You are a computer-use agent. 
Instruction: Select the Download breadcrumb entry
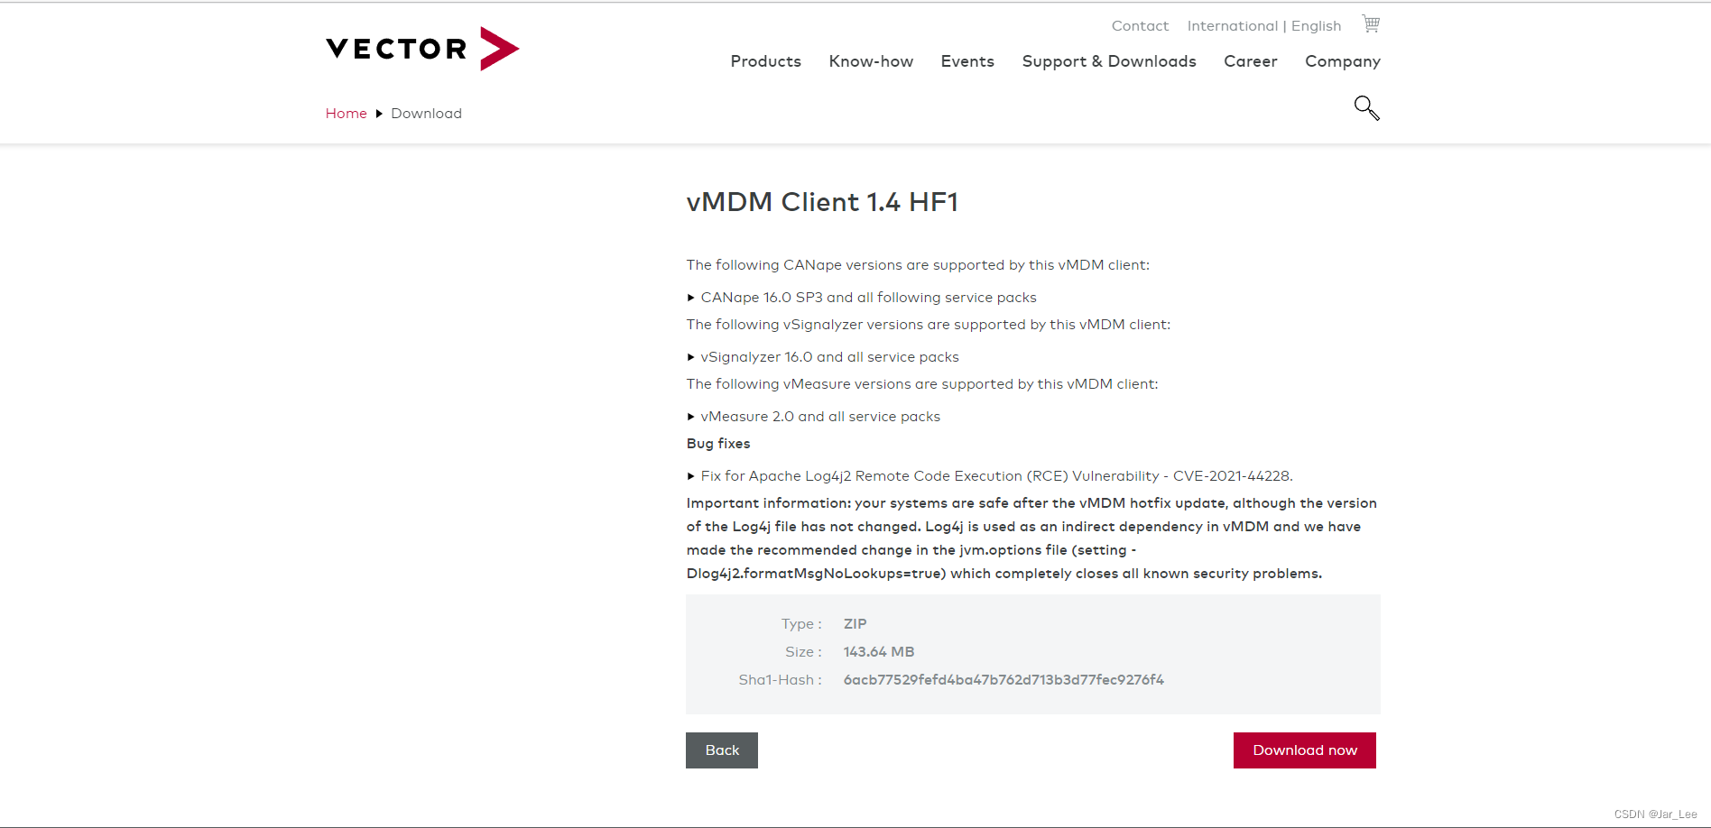(427, 114)
